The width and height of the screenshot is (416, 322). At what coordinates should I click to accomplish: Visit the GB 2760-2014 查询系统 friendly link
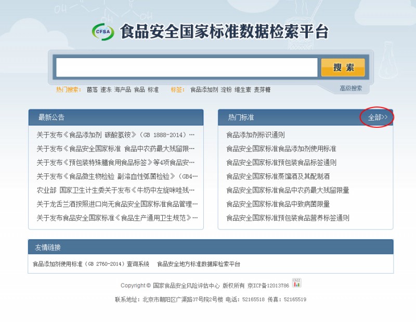pyautogui.click(x=91, y=264)
